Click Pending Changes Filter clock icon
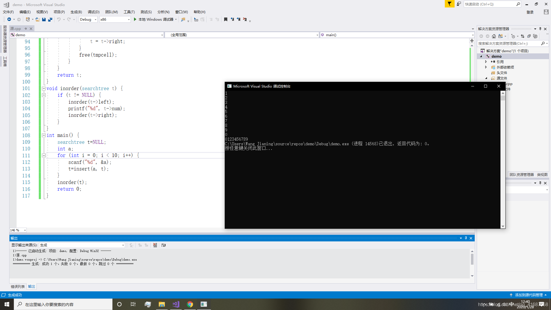551x310 pixels. pos(513,36)
